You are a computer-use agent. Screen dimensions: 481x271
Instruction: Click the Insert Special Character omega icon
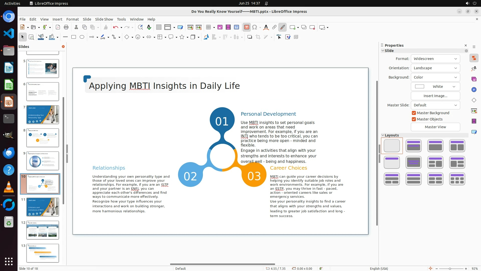pyautogui.click(x=255, y=27)
